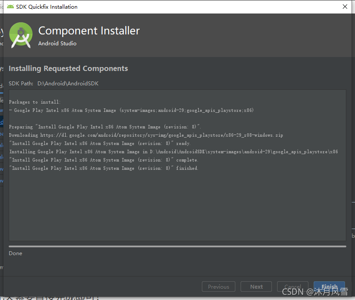This screenshot has height=300, width=355.
Task: Click the 'Packages to install:' line
Action: click(35, 102)
